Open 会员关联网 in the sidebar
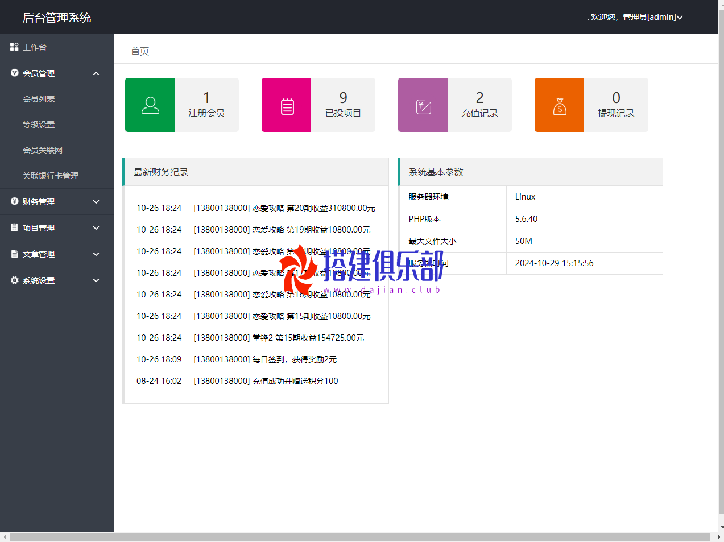Viewport: 724px width, 542px height. point(43,150)
